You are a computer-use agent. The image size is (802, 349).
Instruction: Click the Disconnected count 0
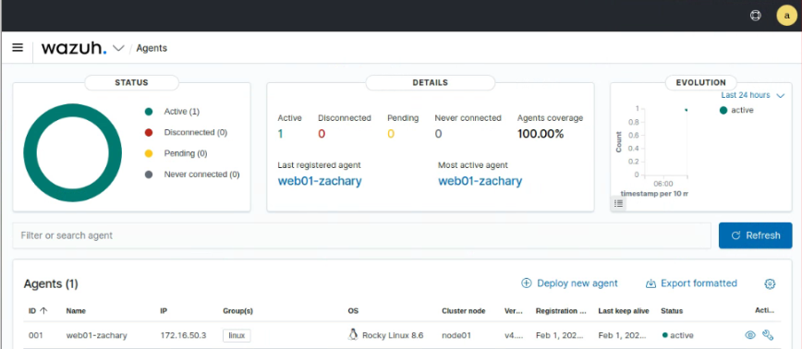click(x=322, y=134)
